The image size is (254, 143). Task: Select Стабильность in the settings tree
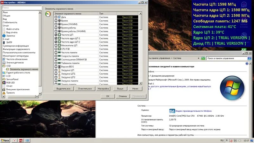[x=10, y=22]
